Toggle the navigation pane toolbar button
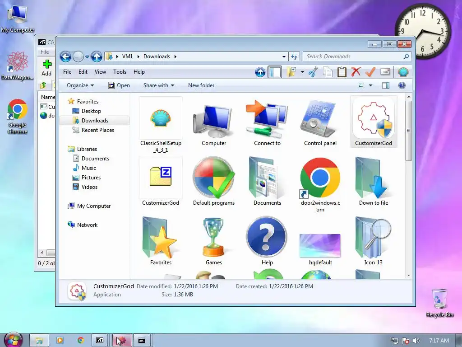The width and height of the screenshot is (462, 347). click(275, 72)
